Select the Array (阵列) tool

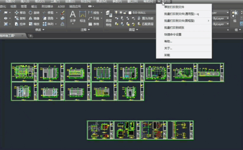point(48,24)
